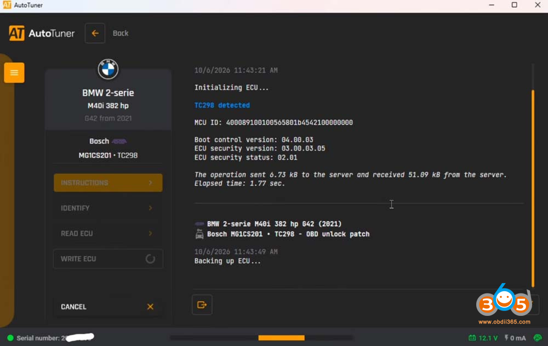Click the MCU ID value line
The image size is (548, 346).
coord(273,123)
